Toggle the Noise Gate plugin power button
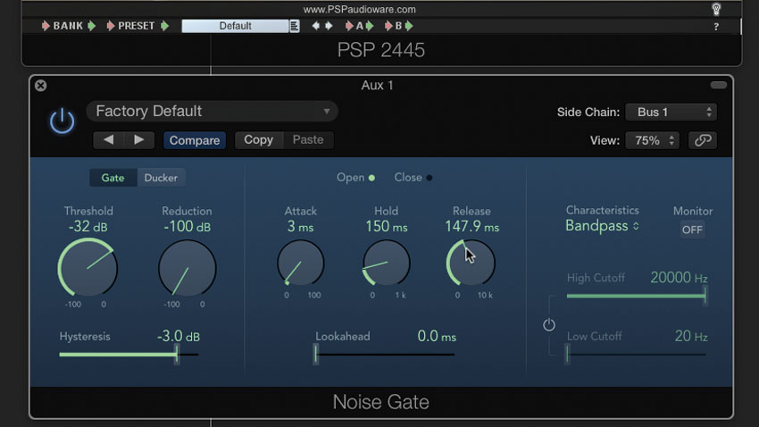This screenshot has height=427, width=759. coord(62,121)
